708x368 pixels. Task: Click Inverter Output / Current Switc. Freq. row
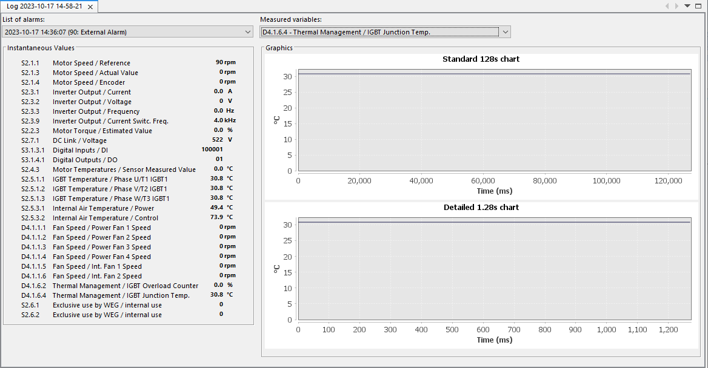pyautogui.click(x=110, y=121)
